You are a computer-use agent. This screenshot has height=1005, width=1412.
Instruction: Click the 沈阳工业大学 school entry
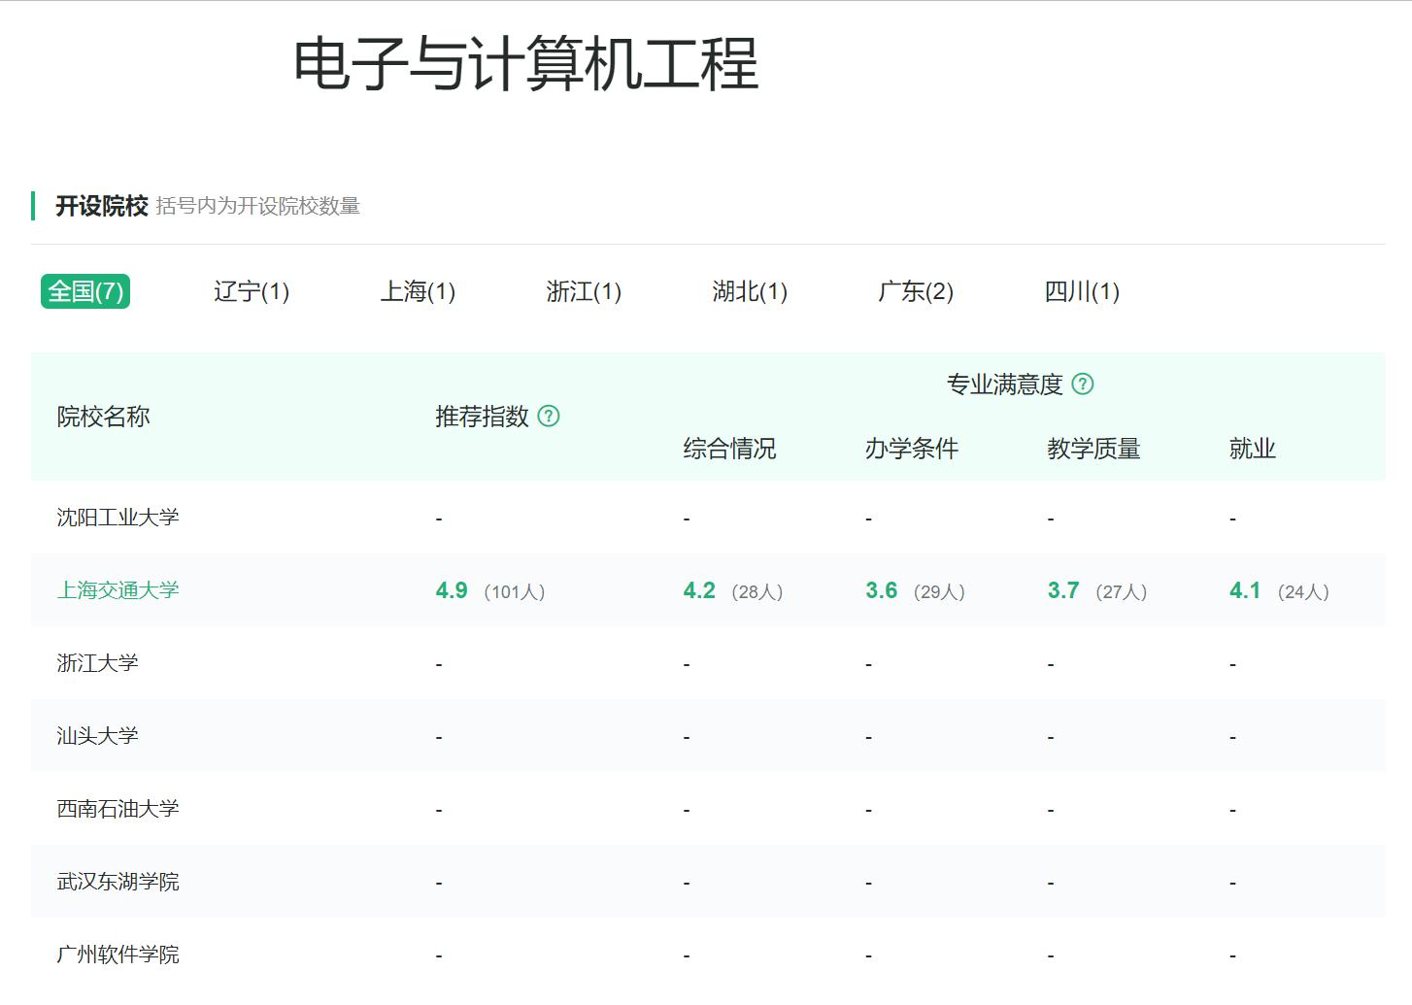[x=118, y=517]
